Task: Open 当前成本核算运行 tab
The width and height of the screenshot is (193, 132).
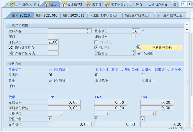Action: point(138,15)
